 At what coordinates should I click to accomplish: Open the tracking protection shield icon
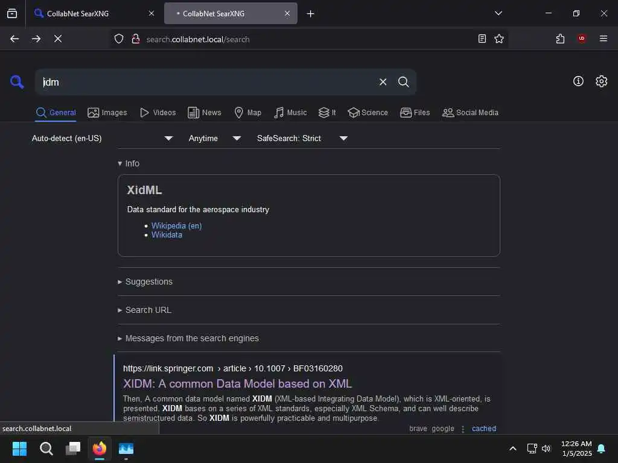pos(119,39)
